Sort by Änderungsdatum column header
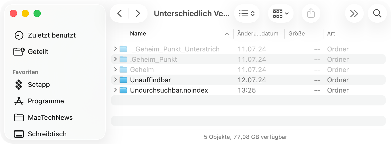The width and height of the screenshot is (391, 144). pyautogui.click(x=258, y=34)
